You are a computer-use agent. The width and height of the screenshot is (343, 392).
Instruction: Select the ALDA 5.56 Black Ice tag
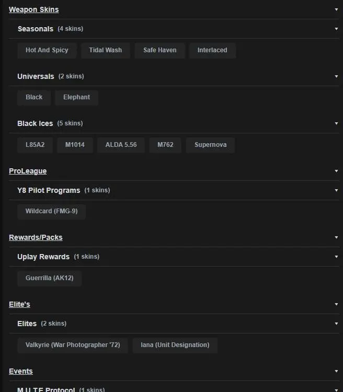pyautogui.click(x=121, y=145)
